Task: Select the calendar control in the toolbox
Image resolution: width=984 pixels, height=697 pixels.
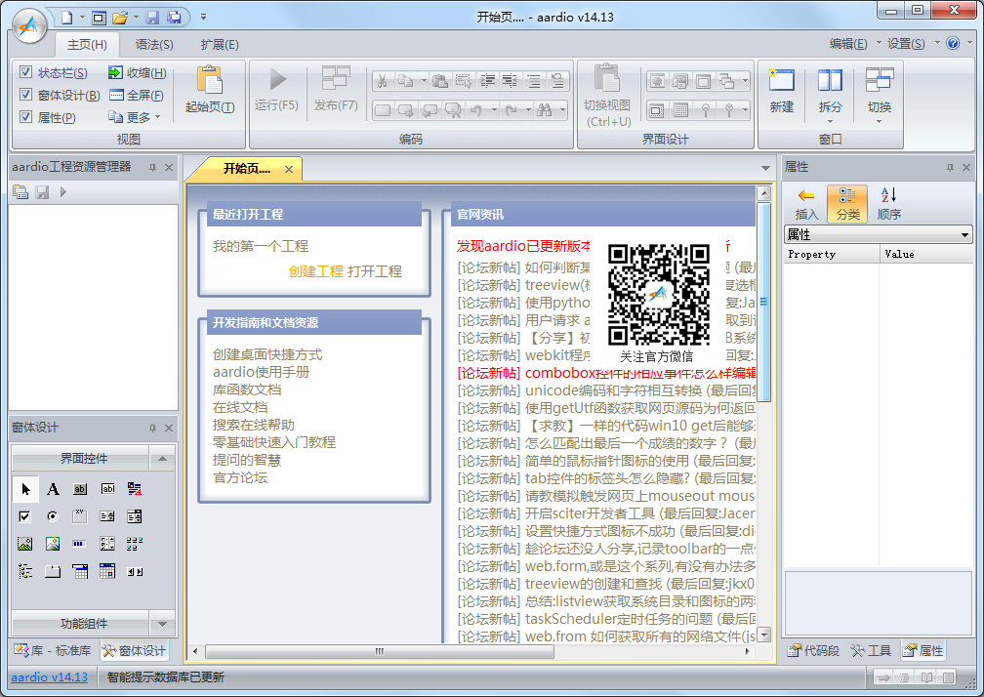Action: 107,571
